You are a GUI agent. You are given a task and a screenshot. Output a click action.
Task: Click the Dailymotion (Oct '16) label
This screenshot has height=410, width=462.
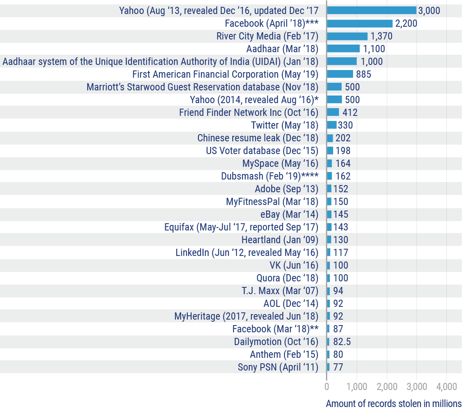click(276, 342)
